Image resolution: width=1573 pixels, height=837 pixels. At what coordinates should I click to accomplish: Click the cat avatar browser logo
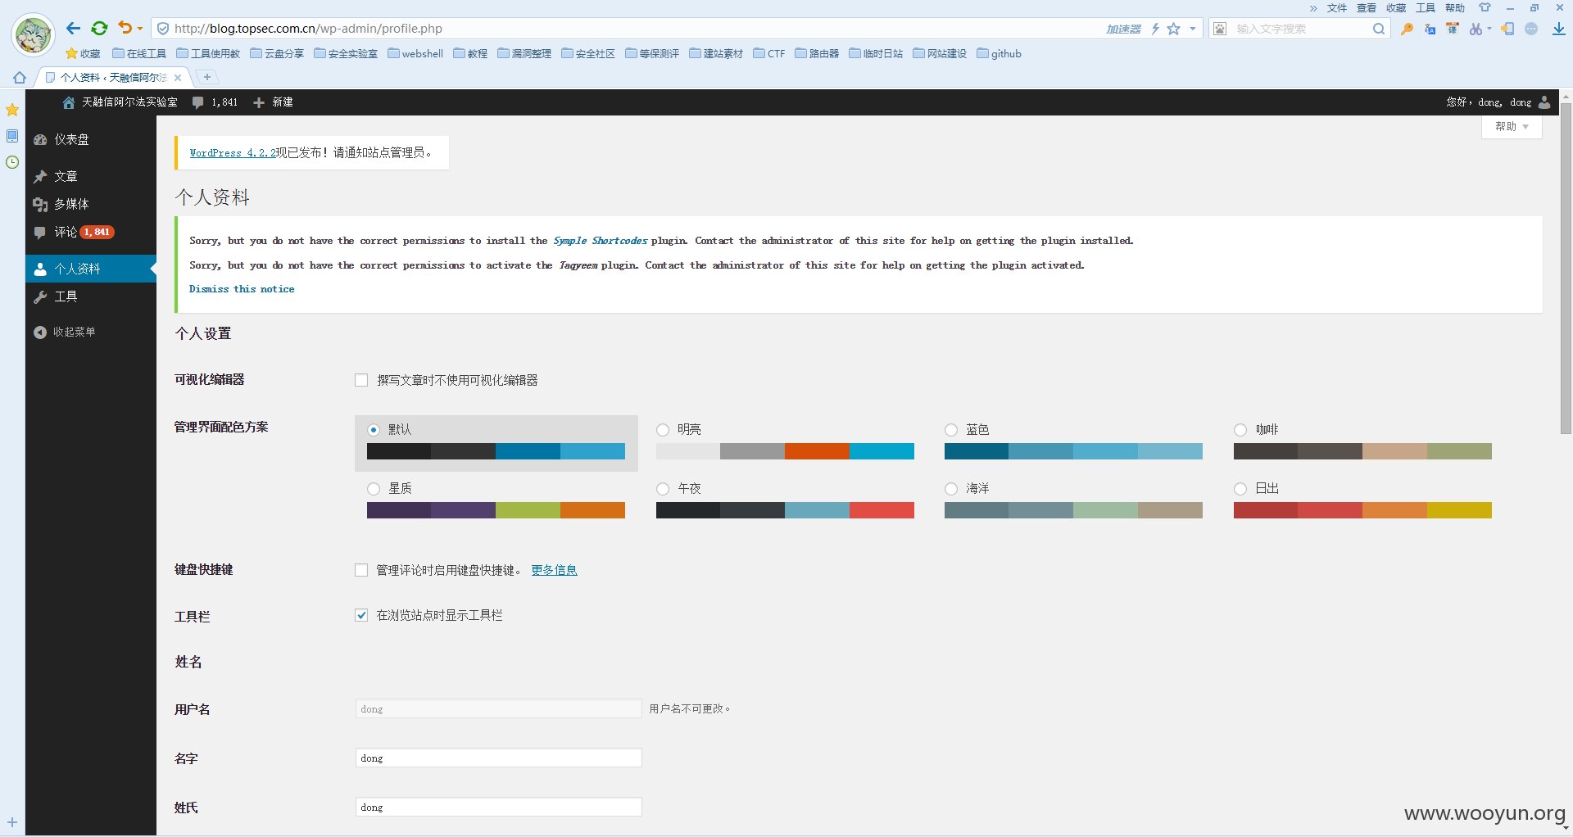click(x=33, y=35)
